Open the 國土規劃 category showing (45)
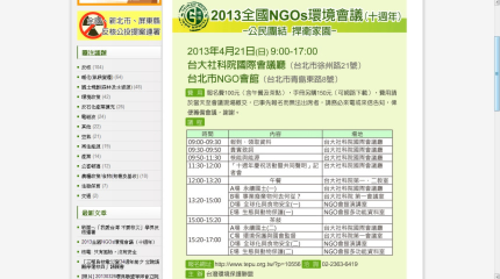Image resolution: width=500 pixels, height=279 pixels. click(106, 87)
